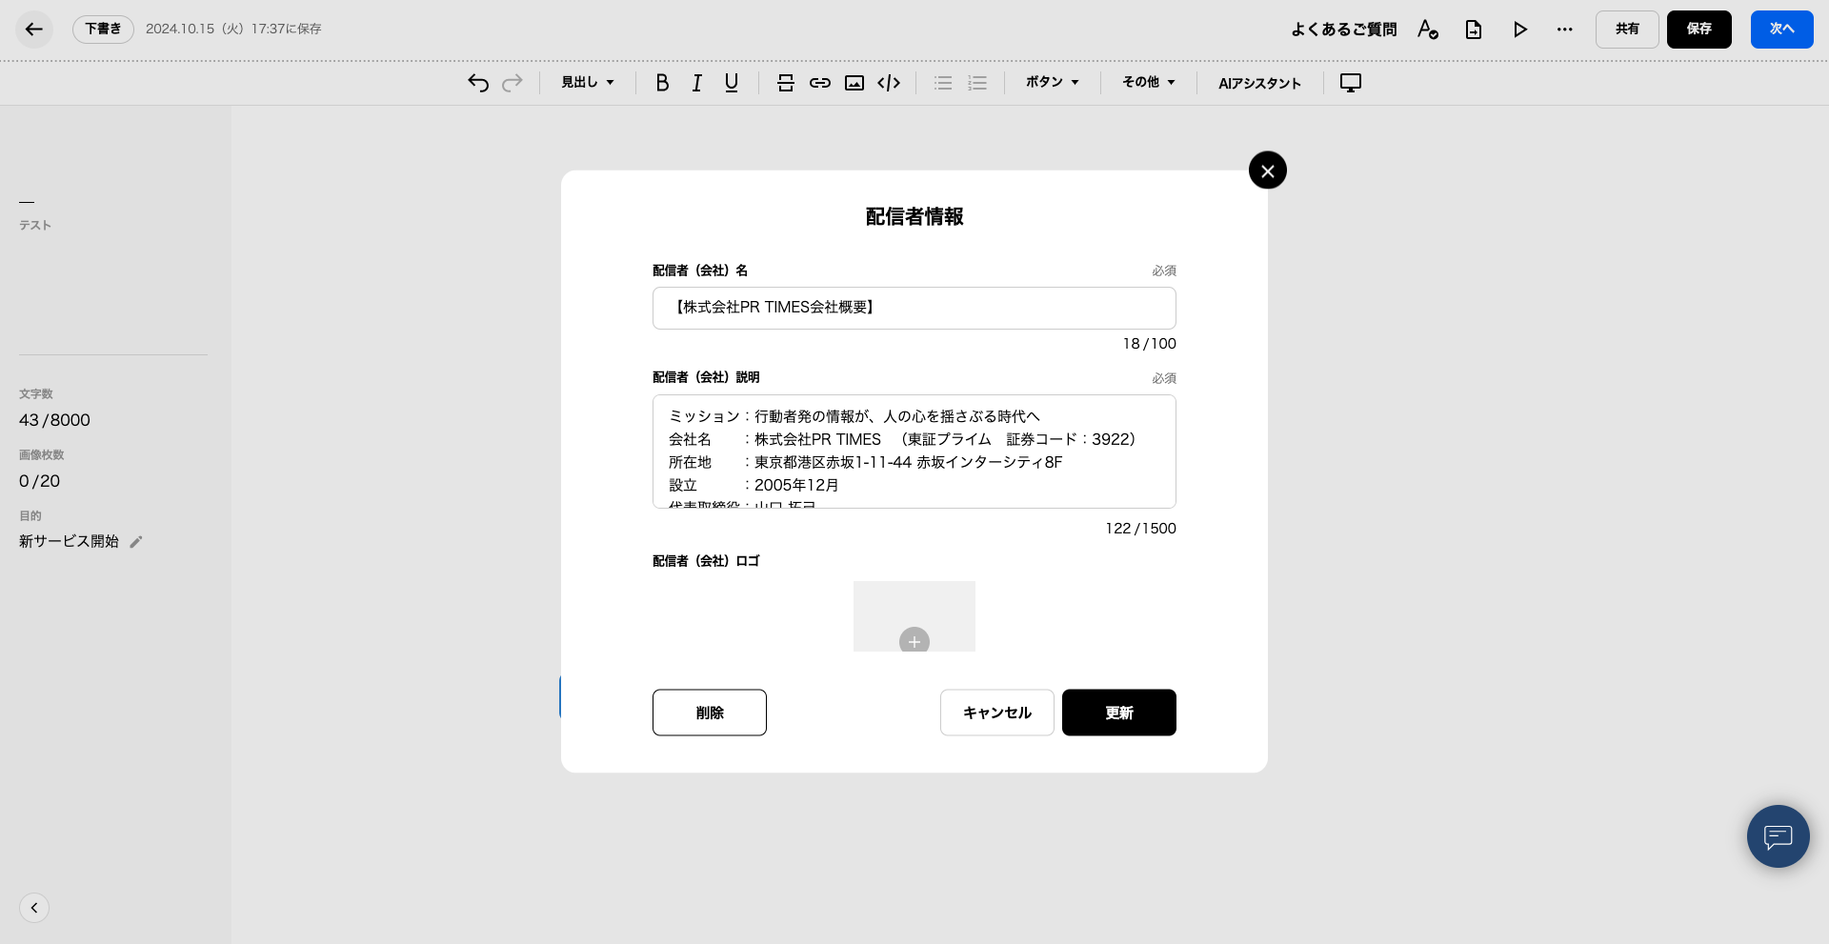Open the embed code icon
The image size is (1829, 944).
point(889,83)
